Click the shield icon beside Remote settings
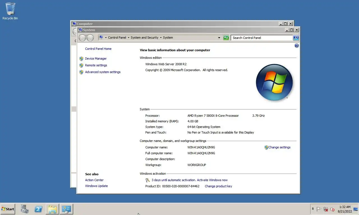 [81, 65]
